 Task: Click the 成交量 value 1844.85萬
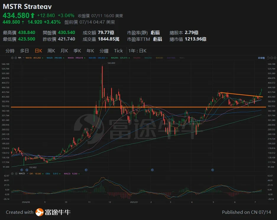(x=108, y=39)
